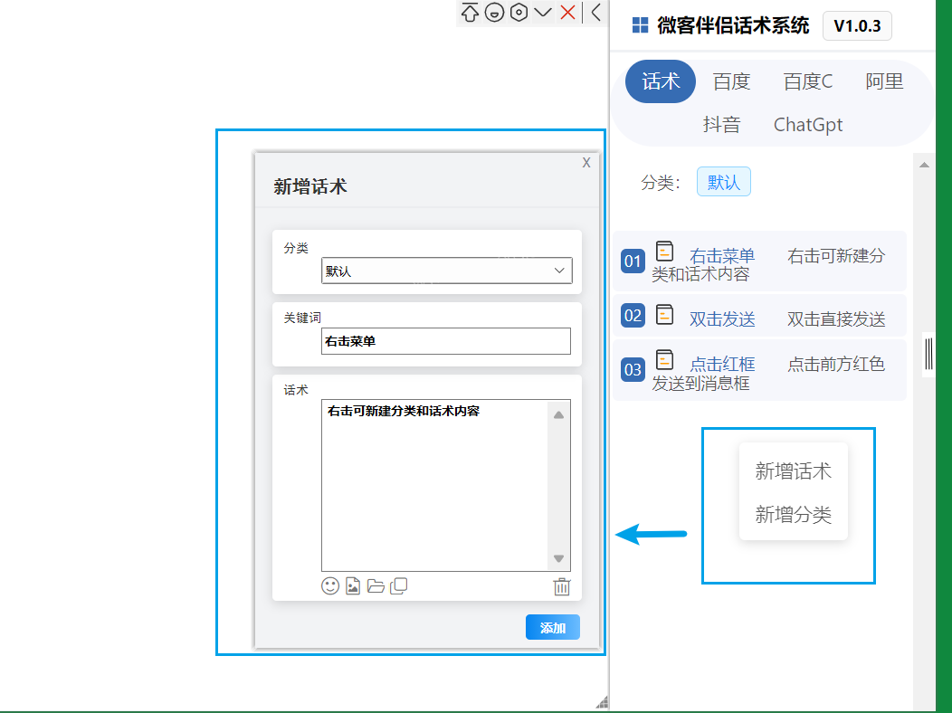The width and height of the screenshot is (952, 713).
Task: Switch to the 话术 tab
Action: click(661, 81)
